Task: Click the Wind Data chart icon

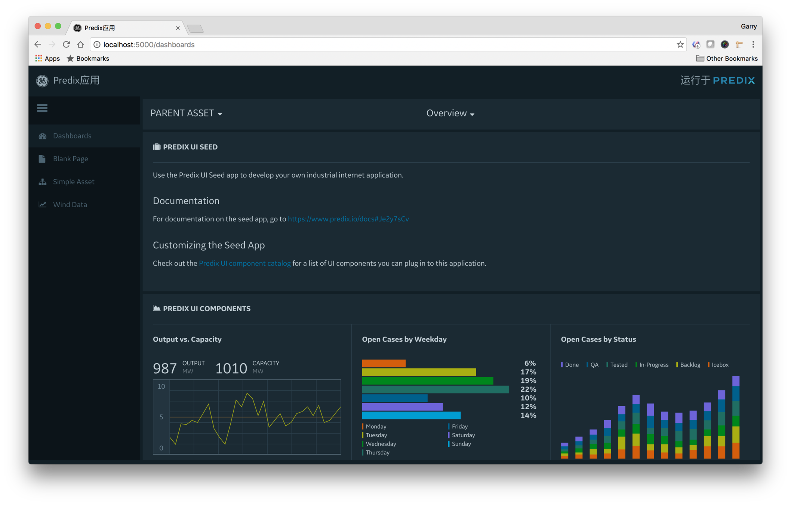Action: pos(43,205)
